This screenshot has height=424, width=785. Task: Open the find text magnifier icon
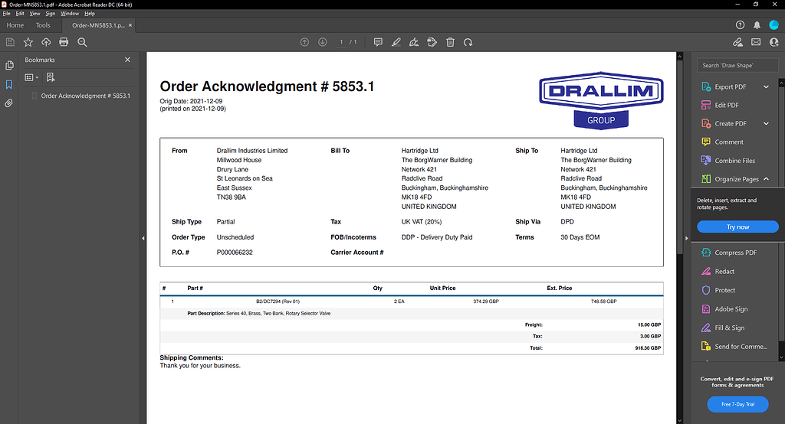(82, 43)
